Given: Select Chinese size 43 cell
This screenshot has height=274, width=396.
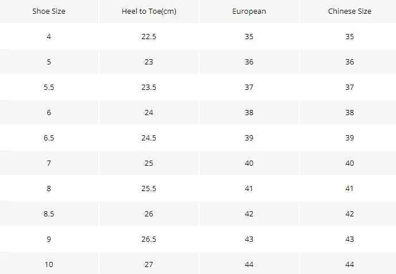Looking at the screenshot, I should pyautogui.click(x=349, y=239).
